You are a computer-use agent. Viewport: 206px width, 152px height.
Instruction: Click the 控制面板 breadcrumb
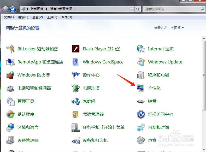click(37, 9)
